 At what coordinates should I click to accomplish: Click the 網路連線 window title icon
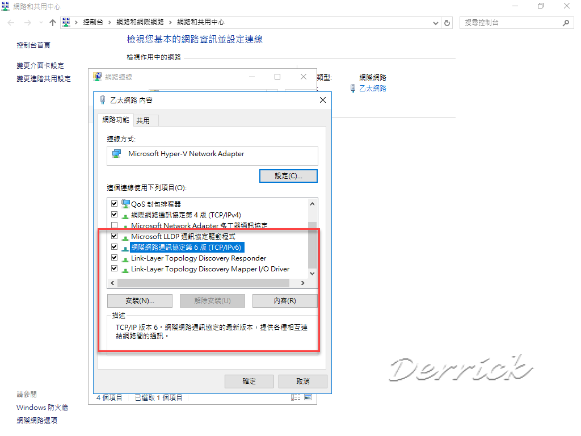98,77
